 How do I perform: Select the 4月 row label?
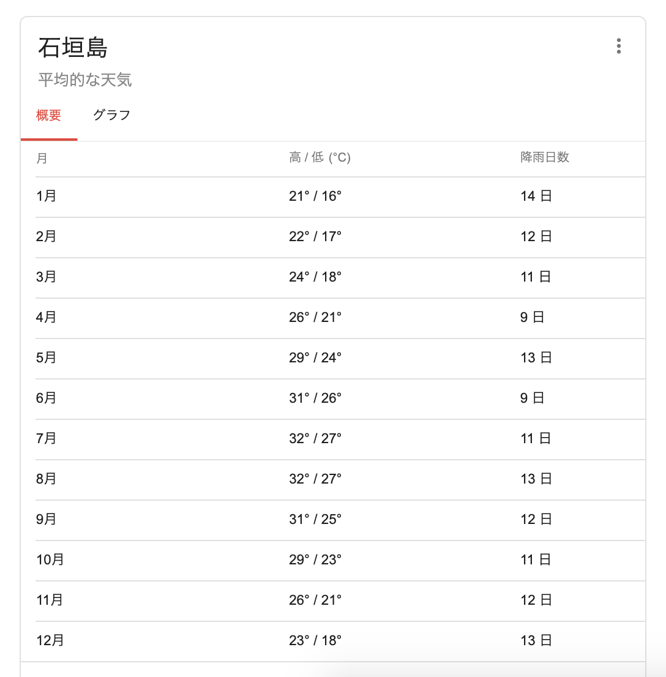(x=47, y=317)
